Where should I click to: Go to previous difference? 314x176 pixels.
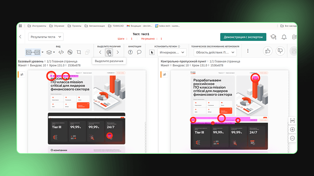pyautogui.click(x=100, y=52)
